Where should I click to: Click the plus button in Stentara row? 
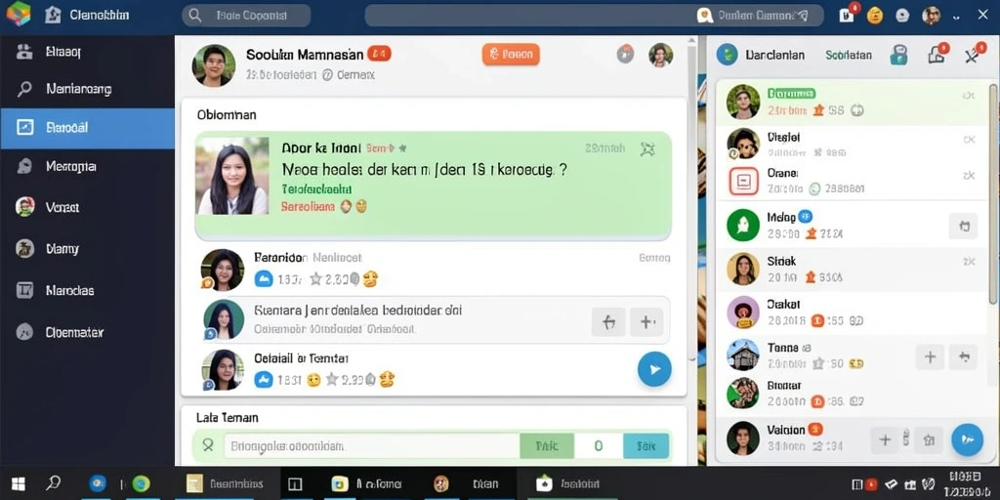click(x=646, y=322)
